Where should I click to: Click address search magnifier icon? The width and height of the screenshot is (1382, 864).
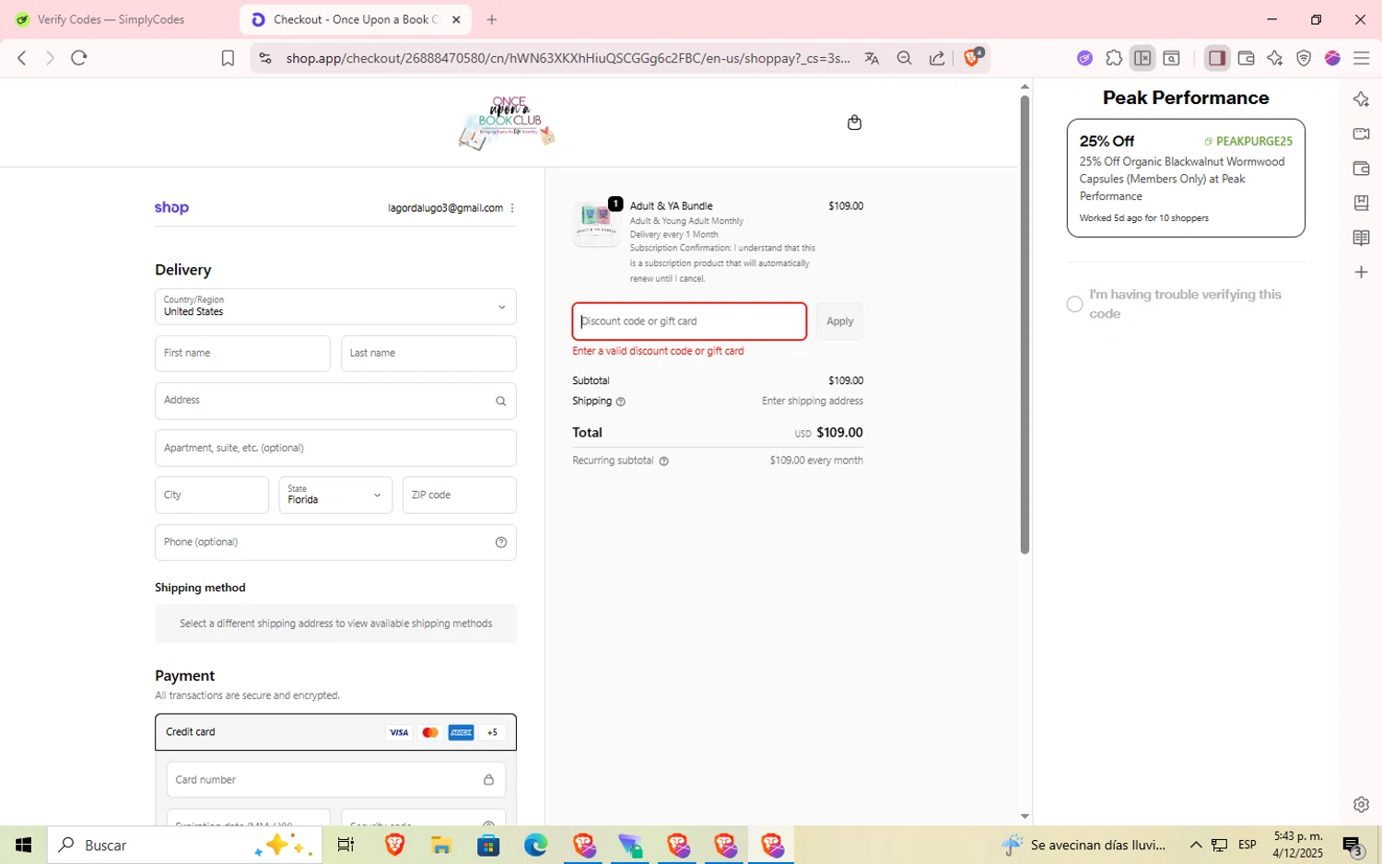pyautogui.click(x=500, y=401)
